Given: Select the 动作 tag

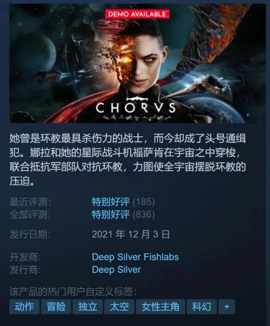Looking at the screenshot, I should coord(25,307).
